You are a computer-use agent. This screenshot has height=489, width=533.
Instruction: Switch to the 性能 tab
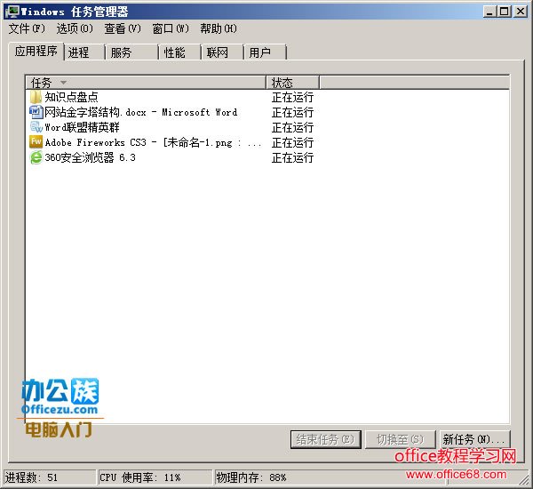[x=180, y=52]
